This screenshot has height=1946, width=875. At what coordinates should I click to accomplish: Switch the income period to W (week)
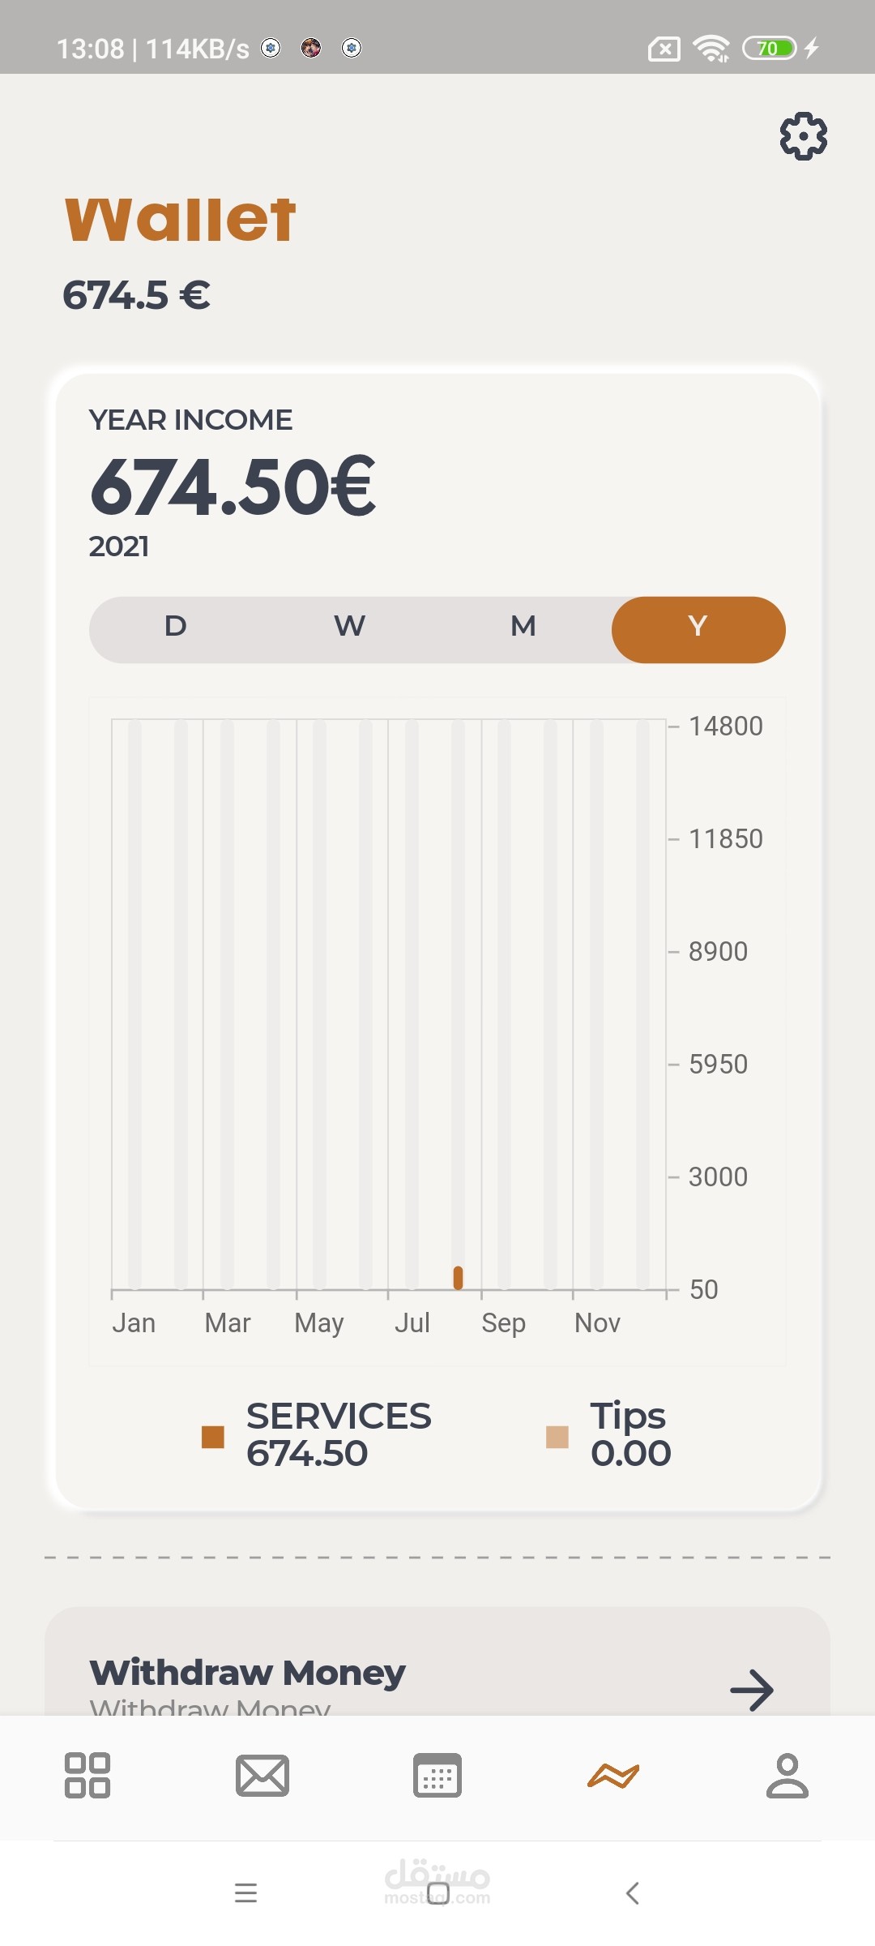tap(350, 626)
